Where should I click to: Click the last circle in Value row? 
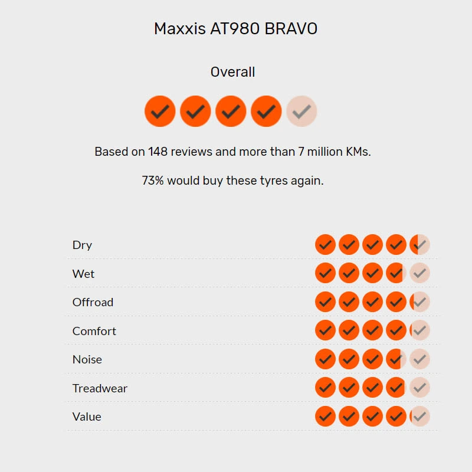coord(419,417)
